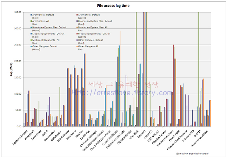Image resolution: width=227 pixels, height=159 pixels.
Task: Click the "Bkis Gateway" category label
Action: [x=64, y=136]
